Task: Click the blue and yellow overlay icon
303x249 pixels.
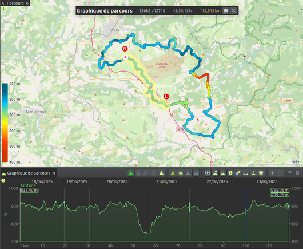Action: pyautogui.click(x=238, y=173)
